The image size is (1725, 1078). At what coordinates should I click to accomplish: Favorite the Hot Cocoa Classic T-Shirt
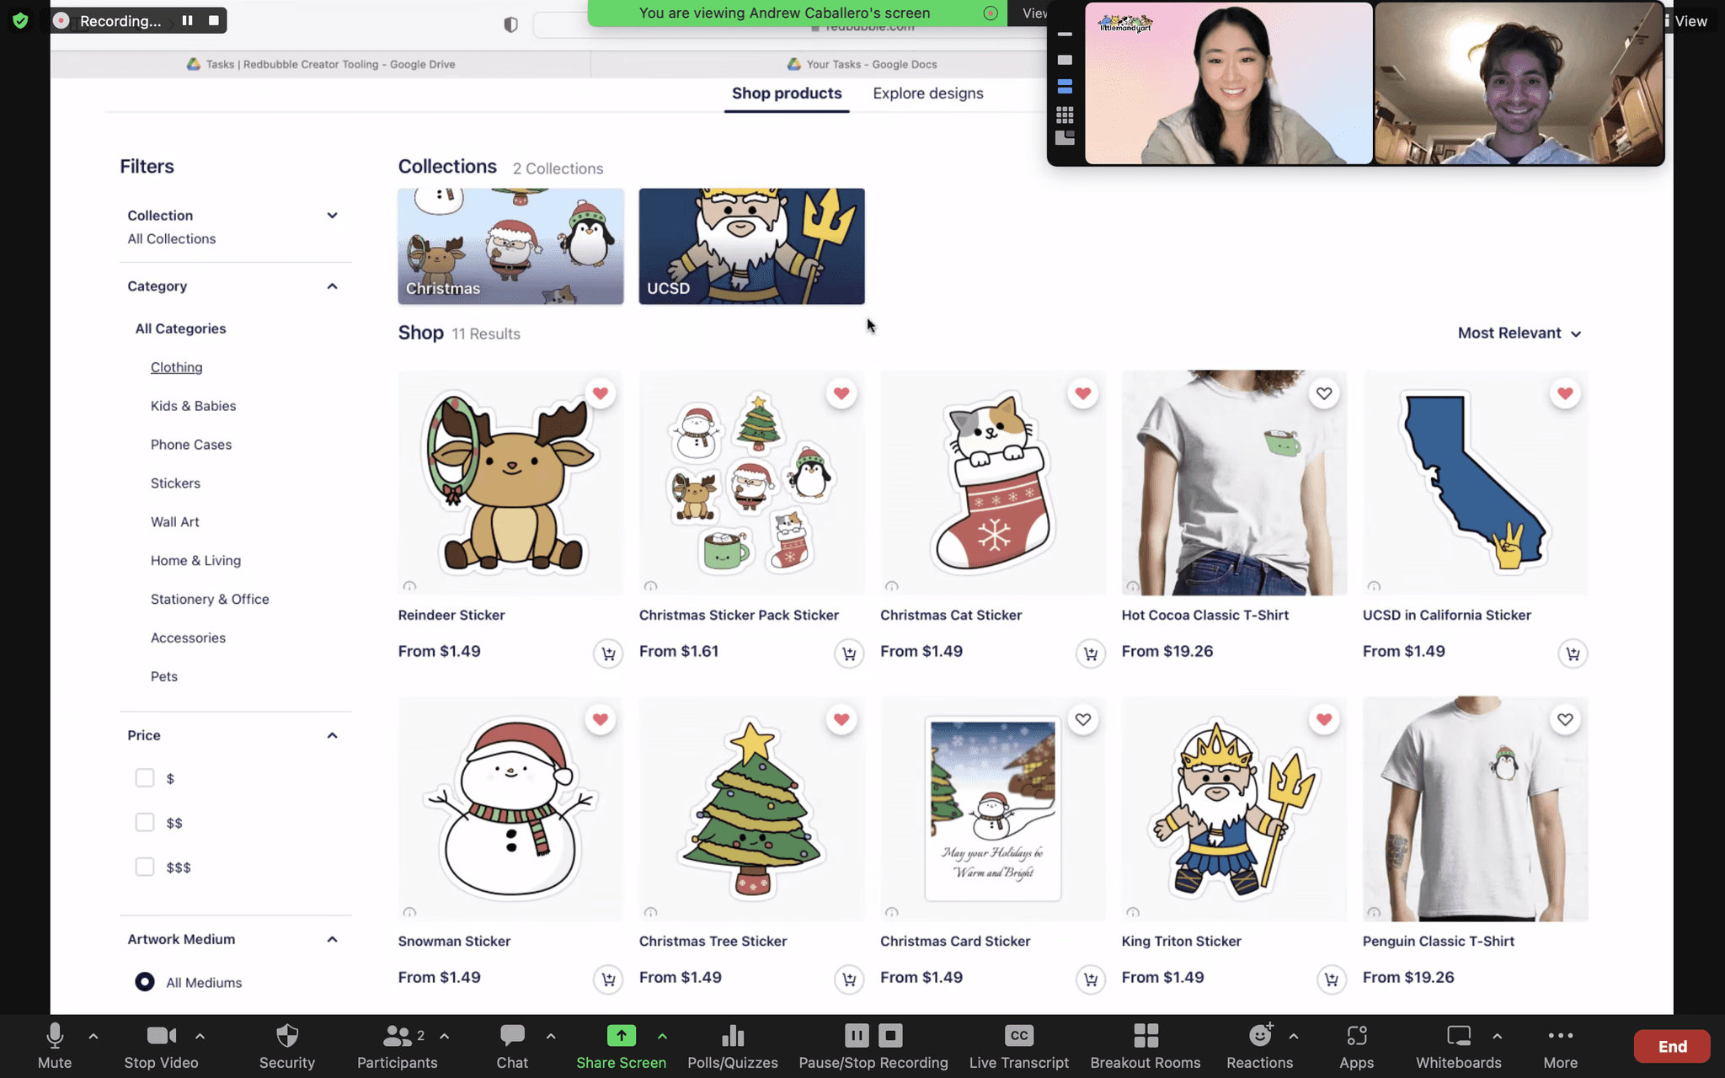pyautogui.click(x=1323, y=393)
